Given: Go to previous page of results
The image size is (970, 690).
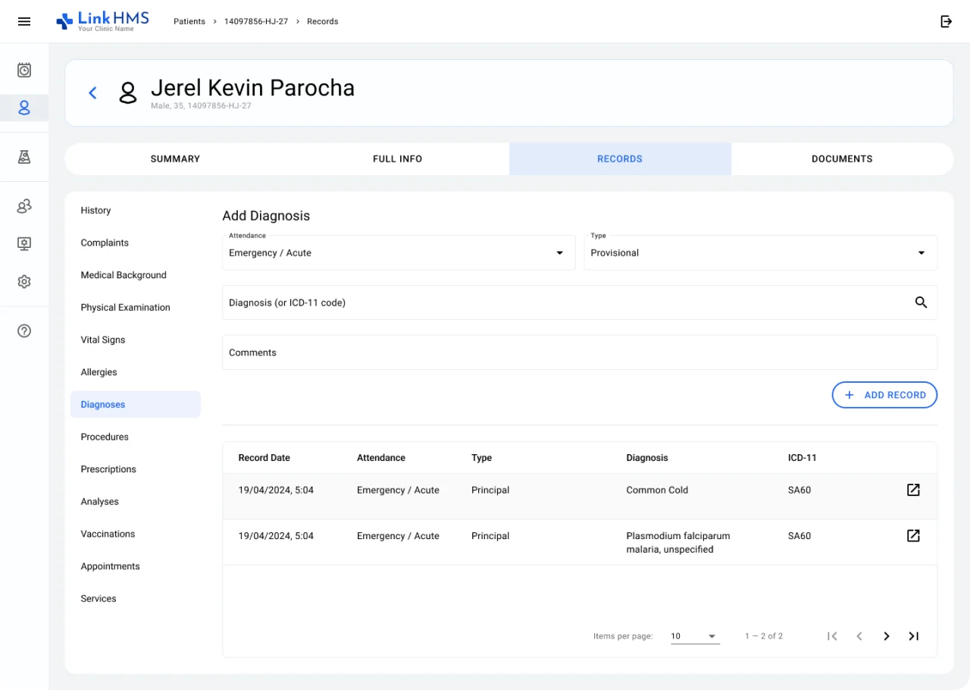Looking at the screenshot, I should click(859, 636).
